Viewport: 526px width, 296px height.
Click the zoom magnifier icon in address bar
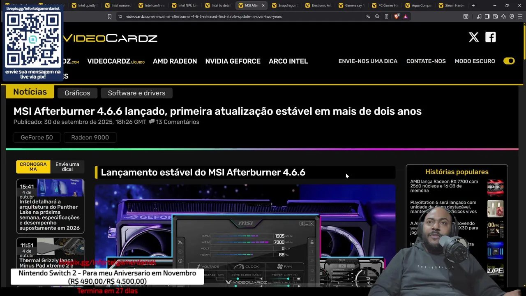[377, 16]
